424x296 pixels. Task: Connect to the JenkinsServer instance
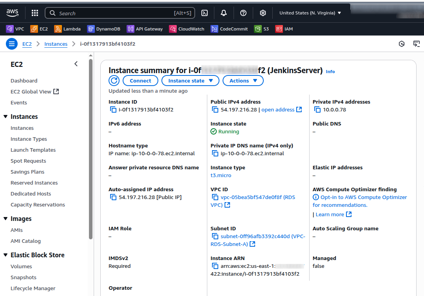[x=140, y=81]
